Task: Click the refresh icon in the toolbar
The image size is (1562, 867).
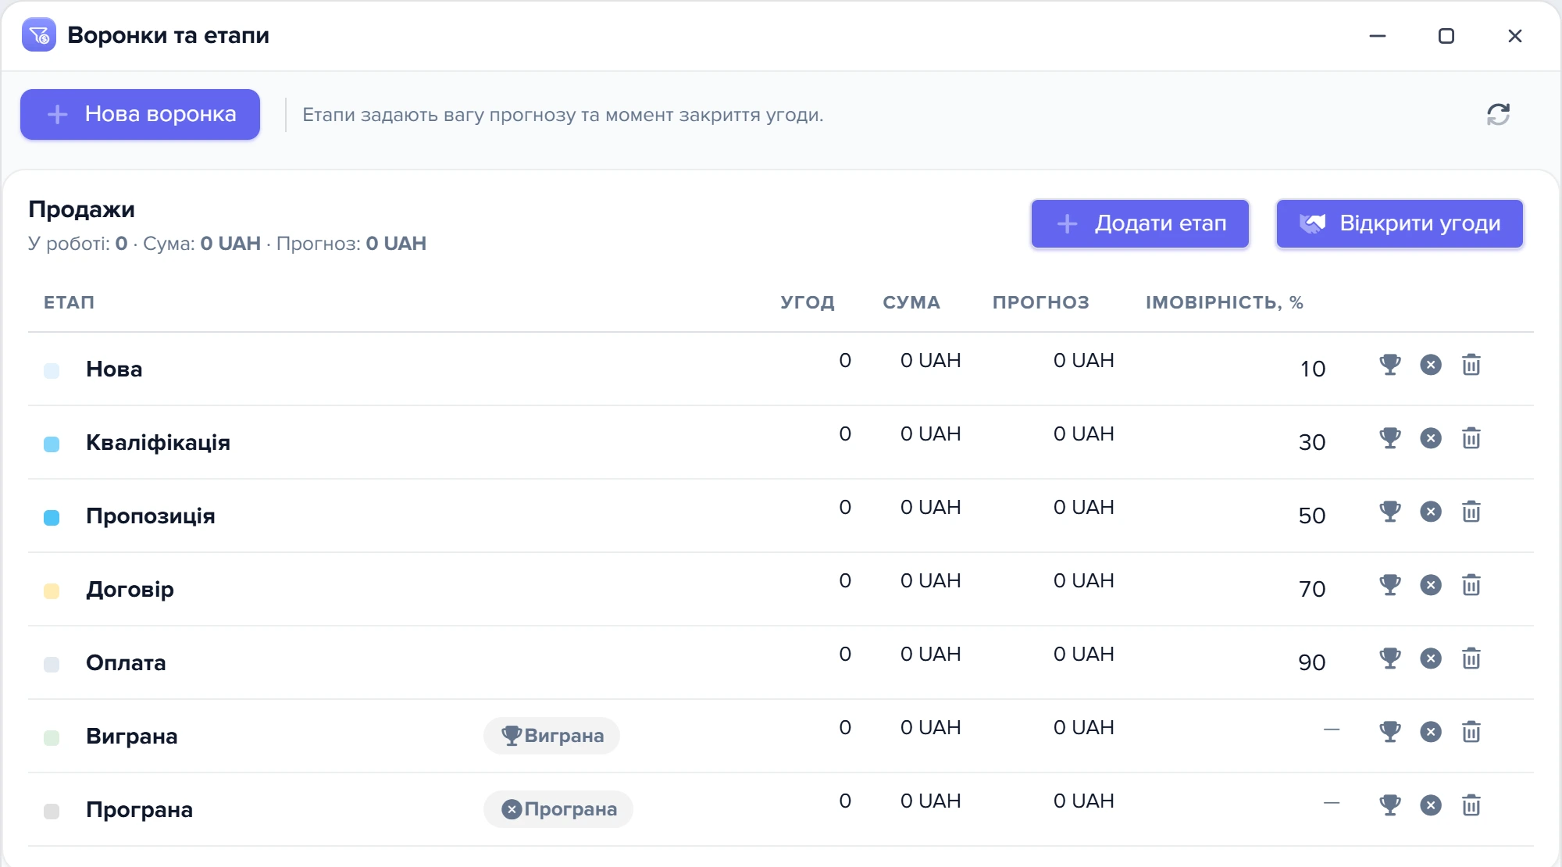Action: point(1498,115)
